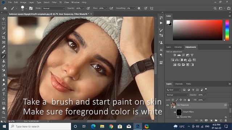Select the Hand tool
The width and height of the screenshot is (232, 130).
(4, 108)
